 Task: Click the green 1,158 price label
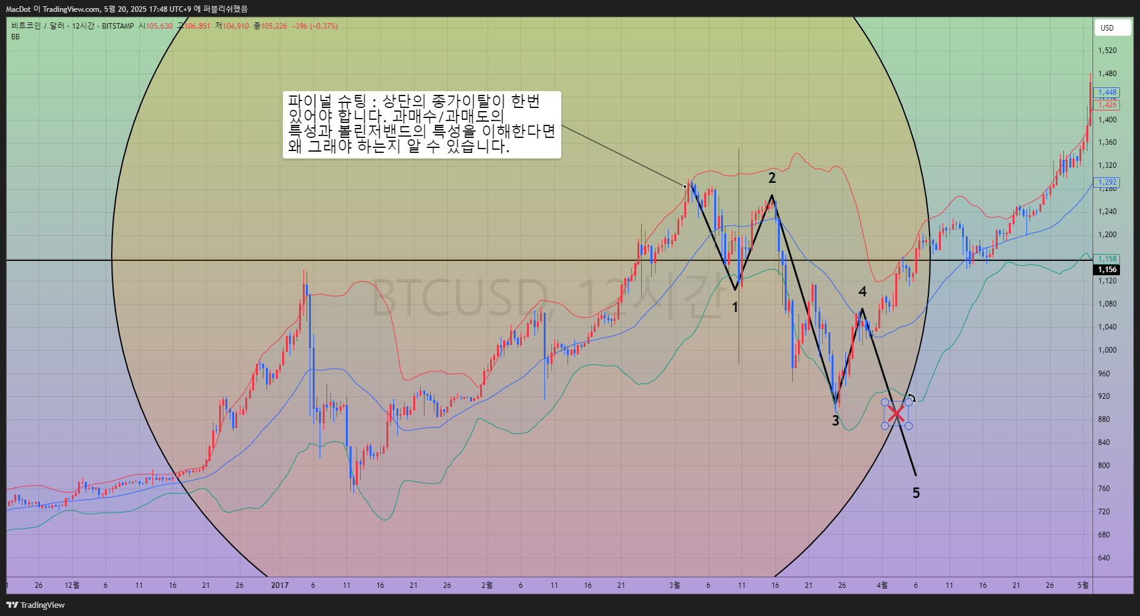pyautogui.click(x=1107, y=258)
